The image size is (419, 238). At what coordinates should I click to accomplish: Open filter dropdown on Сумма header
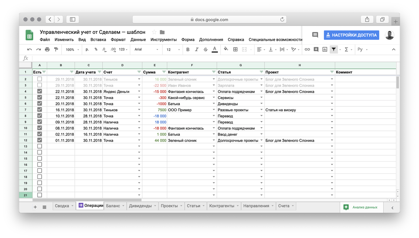point(164,72)
